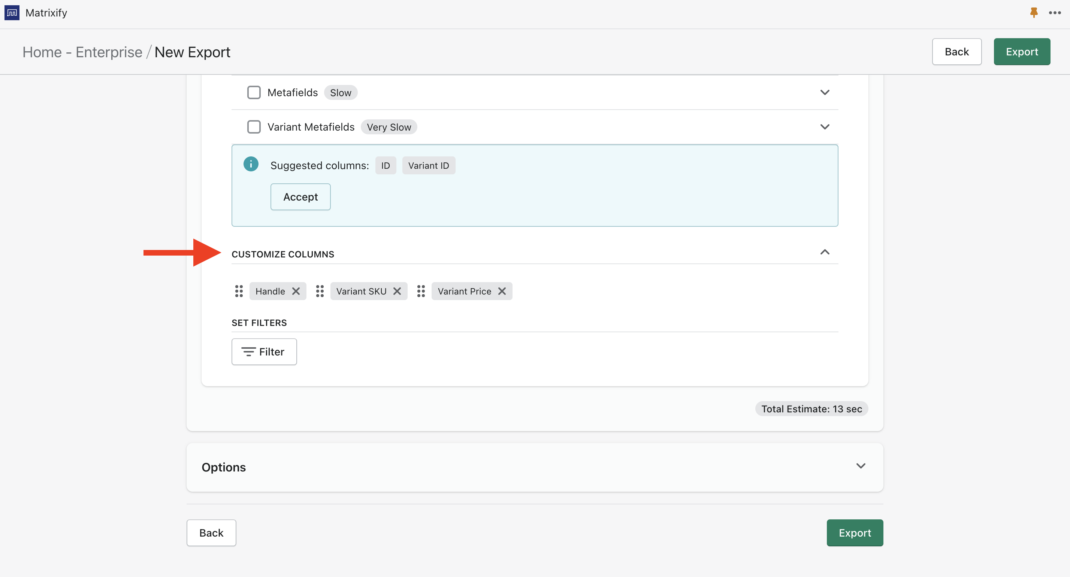This screenshot has width=1070, height=577.
Task: Grab the drag handle beside Handle
Action: 239,291
